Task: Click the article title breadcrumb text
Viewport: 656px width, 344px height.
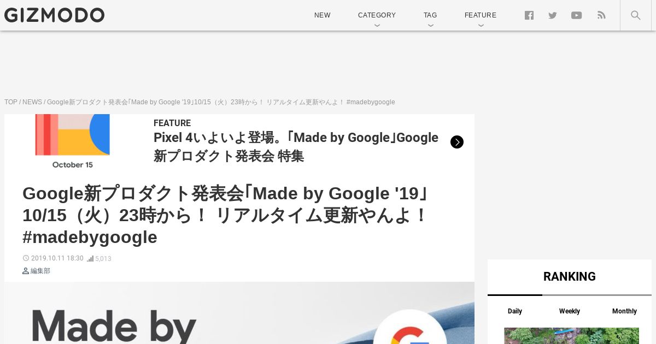Action: coord(221,102)
